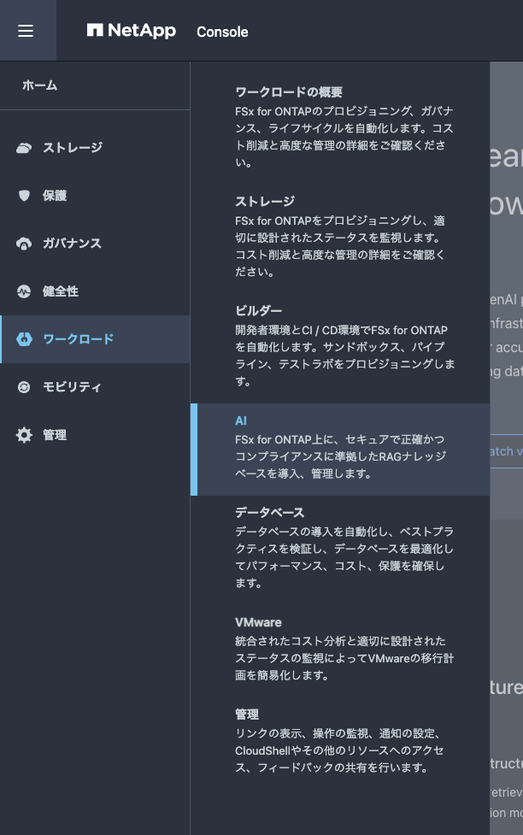Open ストレージ in the workload submenu

tap(265, 202)
